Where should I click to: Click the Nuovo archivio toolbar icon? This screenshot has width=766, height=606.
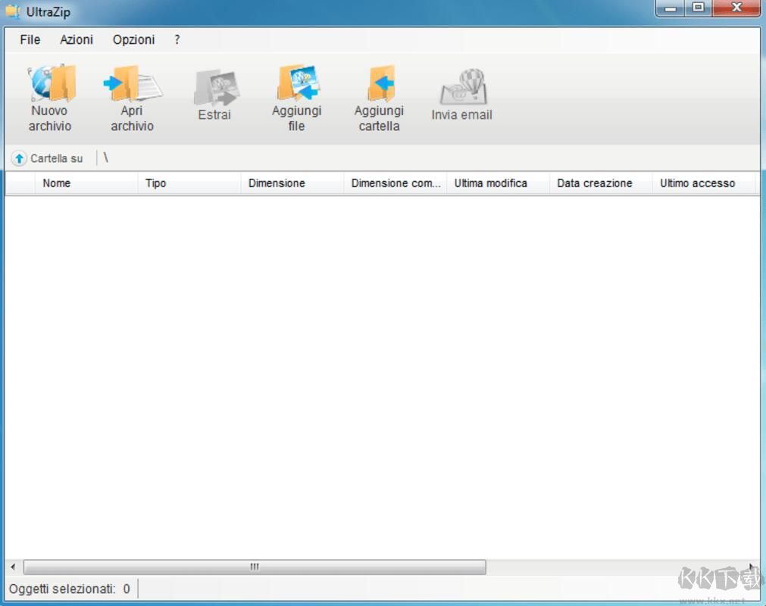pyautogui.click(x=51, y=85)
